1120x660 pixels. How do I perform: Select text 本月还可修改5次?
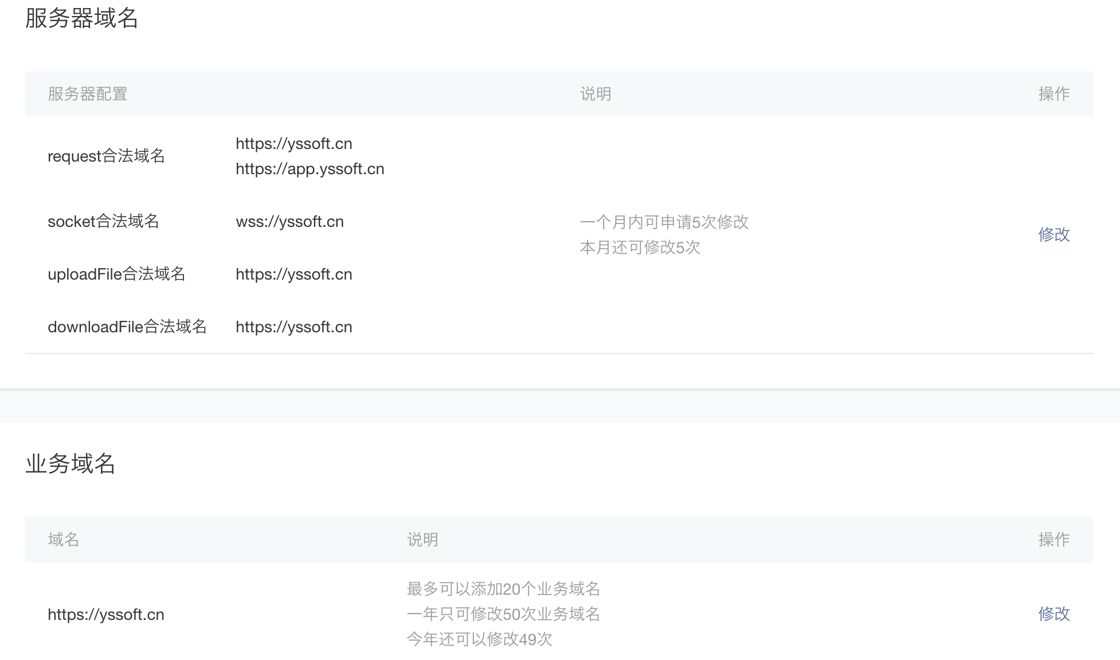tap(640, 247)
